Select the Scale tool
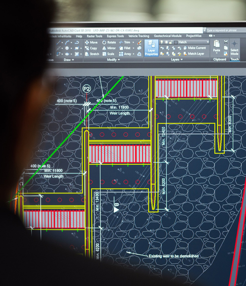This screenshot has width=246, height=286. [x=108, y=54]
